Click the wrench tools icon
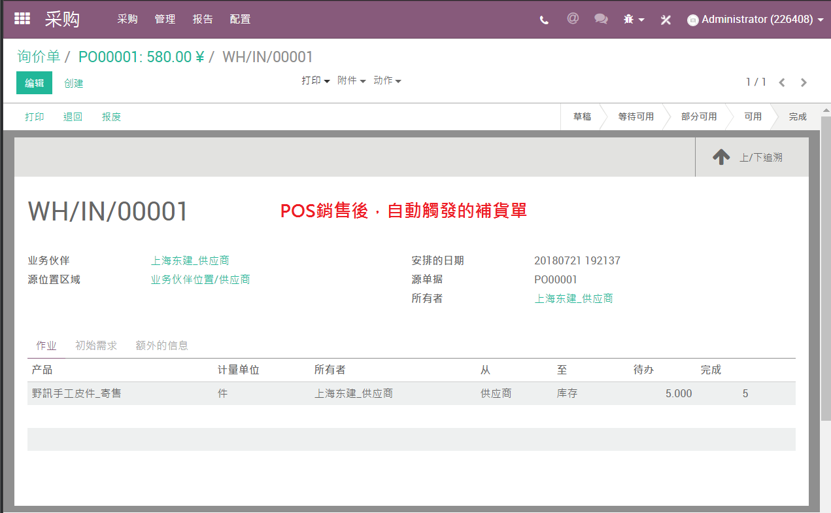Viewport: 831px width, 513px height. pos(666,20)
